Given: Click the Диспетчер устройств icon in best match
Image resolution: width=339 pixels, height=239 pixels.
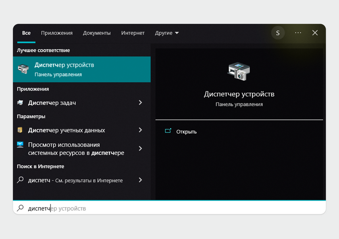Looking at the screenshot, I should 23,69.
